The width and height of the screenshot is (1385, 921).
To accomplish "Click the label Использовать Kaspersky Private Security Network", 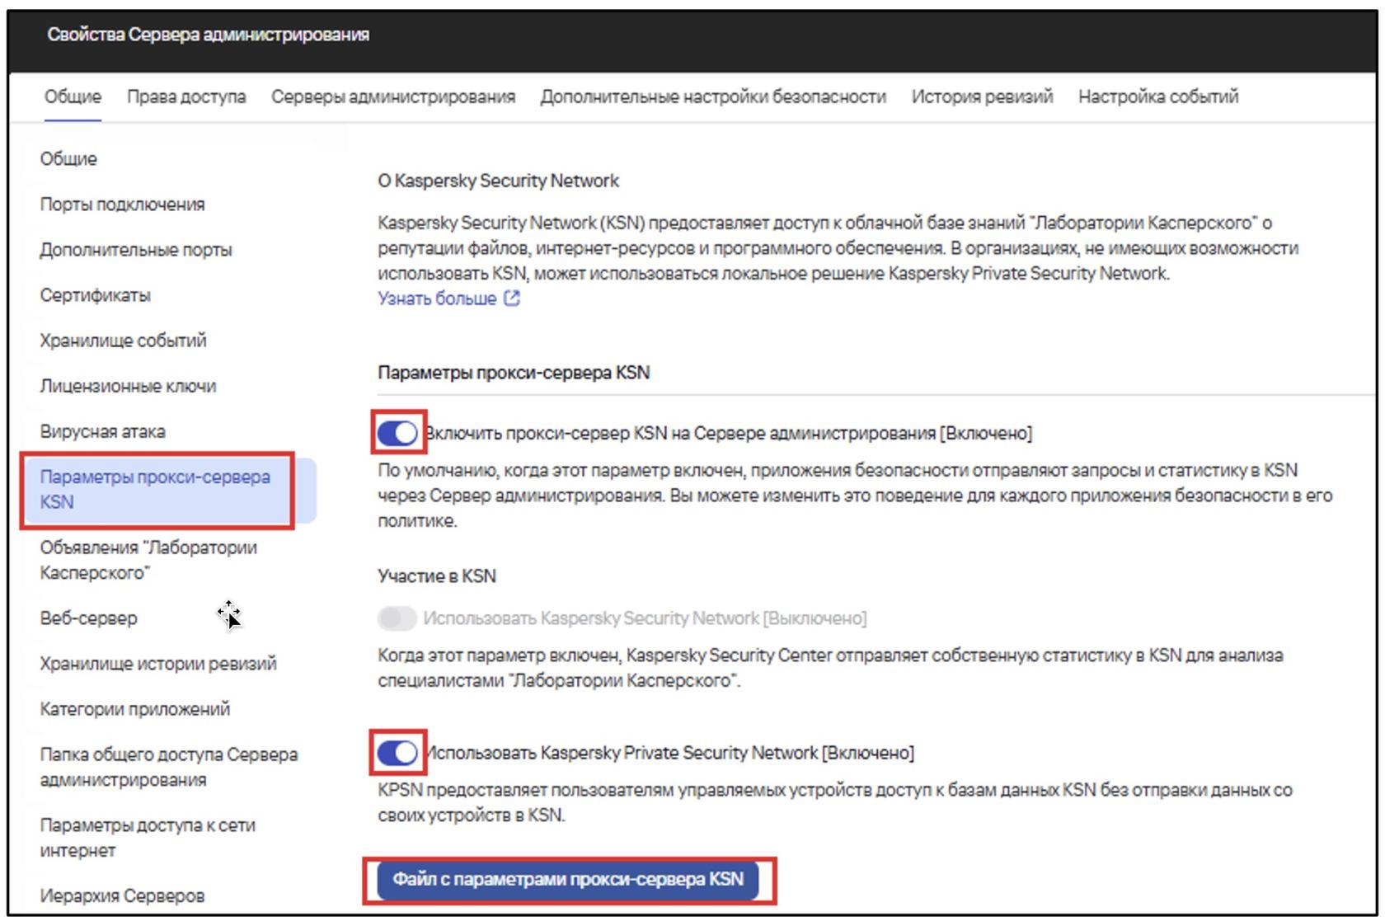I will click(x=669, y=753).
